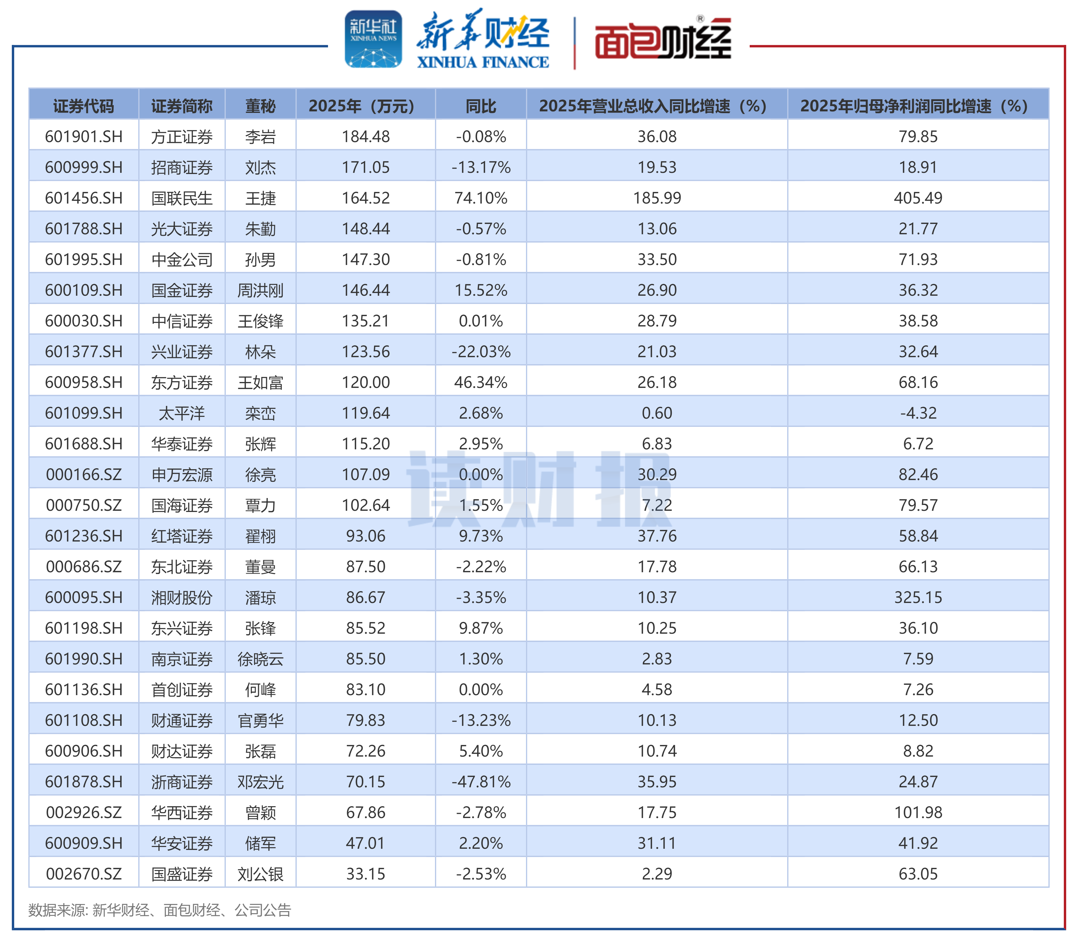Click net profit growth 325.15
This screenshot has width=1078, height=943.
918,598
